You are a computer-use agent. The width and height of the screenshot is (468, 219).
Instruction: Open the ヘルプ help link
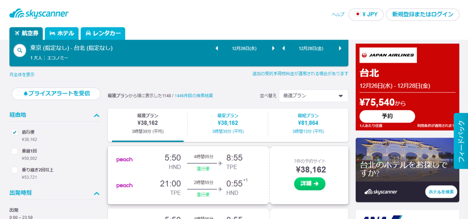[338, 14]
